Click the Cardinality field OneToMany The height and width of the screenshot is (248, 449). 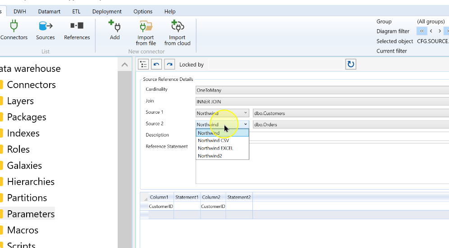(322, 90)
